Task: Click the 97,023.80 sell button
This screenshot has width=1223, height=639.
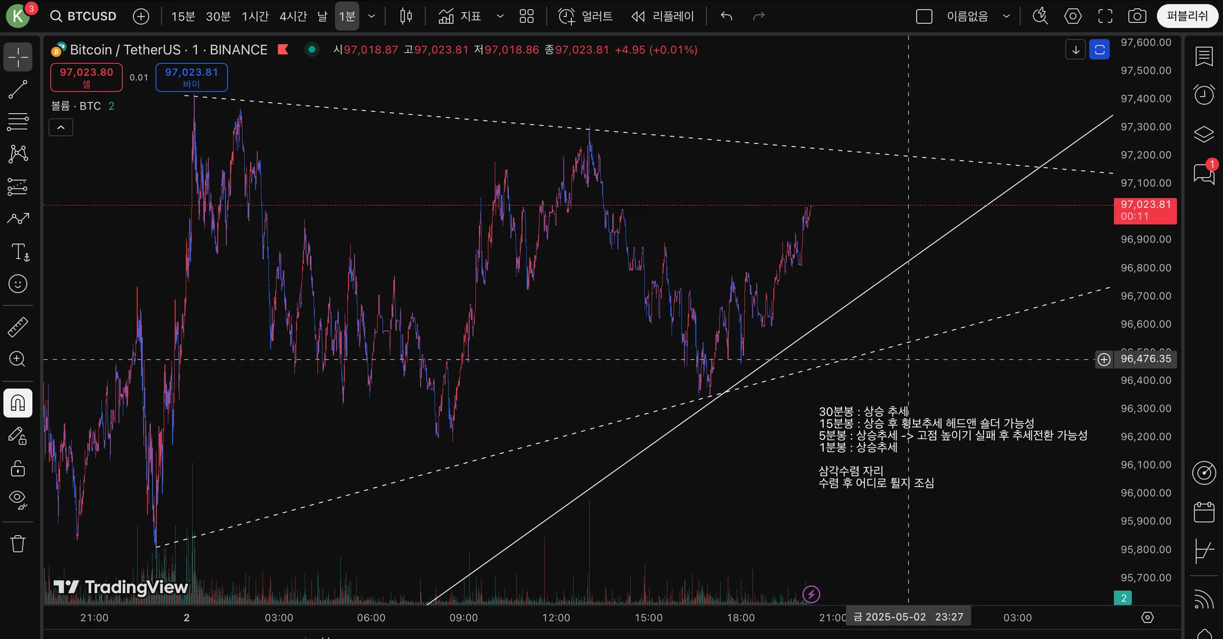Action: click(87, 77)
